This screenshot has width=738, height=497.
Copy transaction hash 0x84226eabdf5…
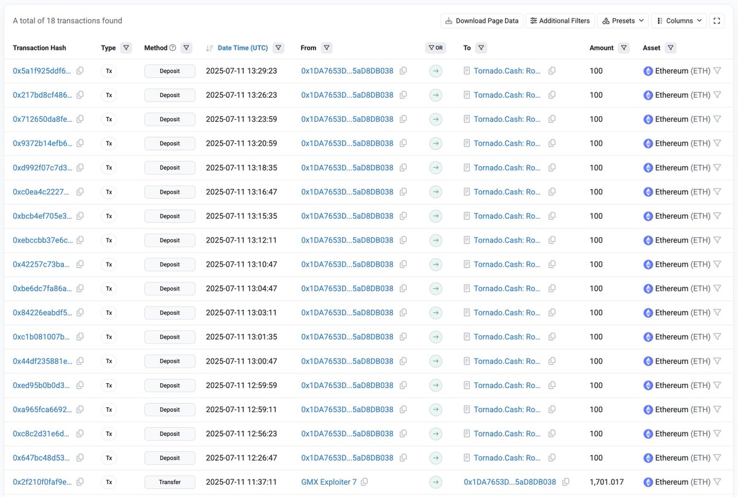tap(80, 312)
